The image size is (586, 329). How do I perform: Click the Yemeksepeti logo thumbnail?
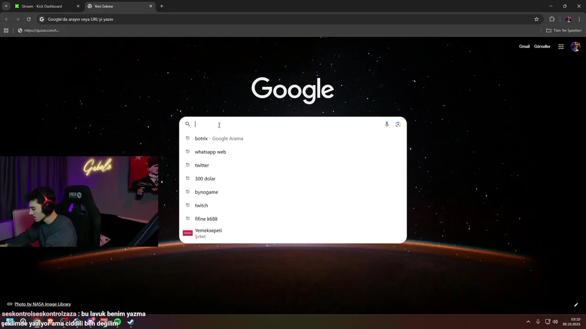188,233
